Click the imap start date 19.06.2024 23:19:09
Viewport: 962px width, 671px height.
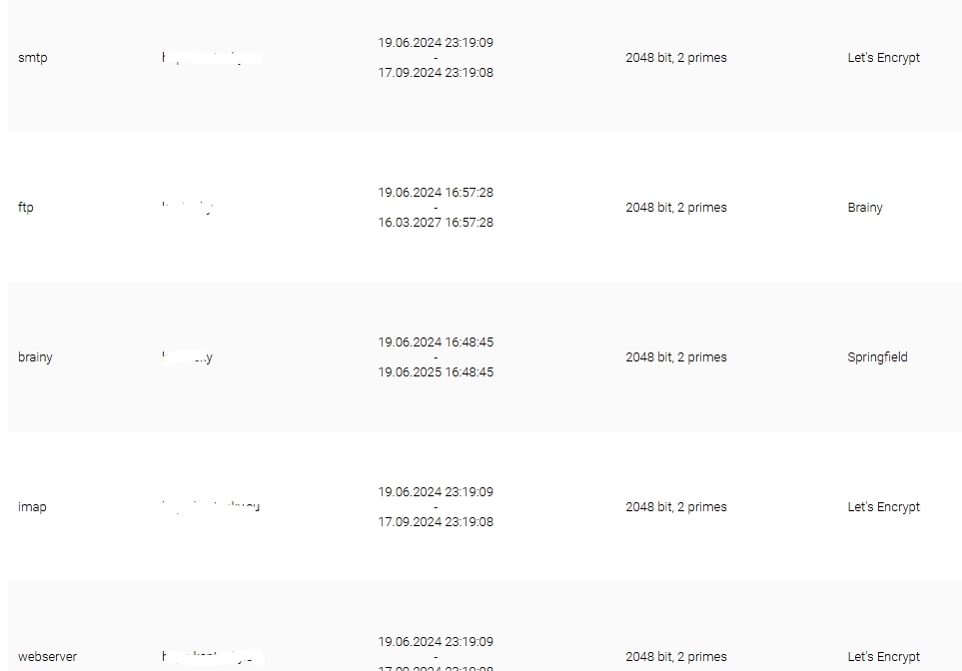[436, 492]
